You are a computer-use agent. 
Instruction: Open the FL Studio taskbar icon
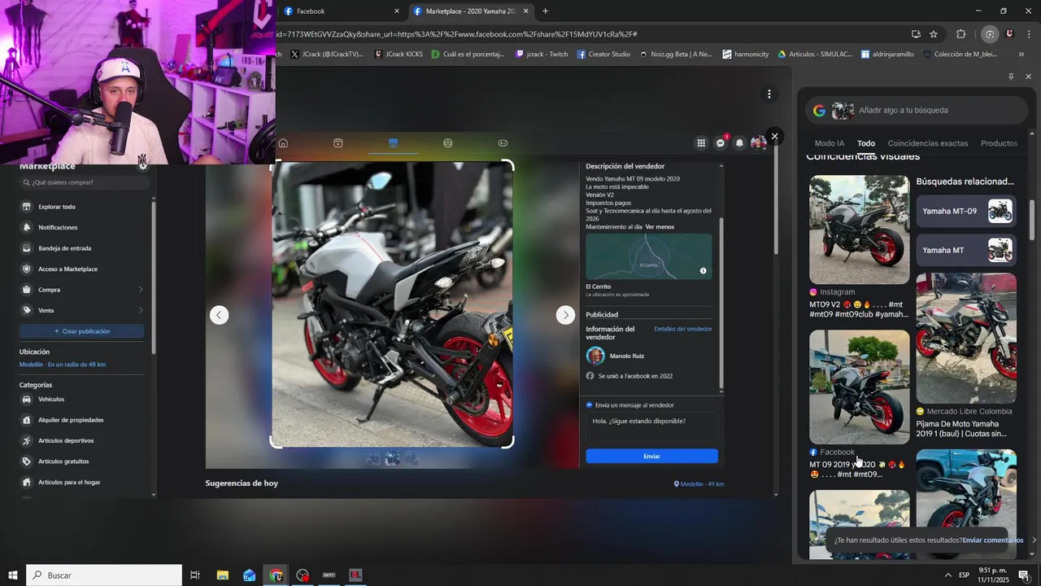(355, 575)
